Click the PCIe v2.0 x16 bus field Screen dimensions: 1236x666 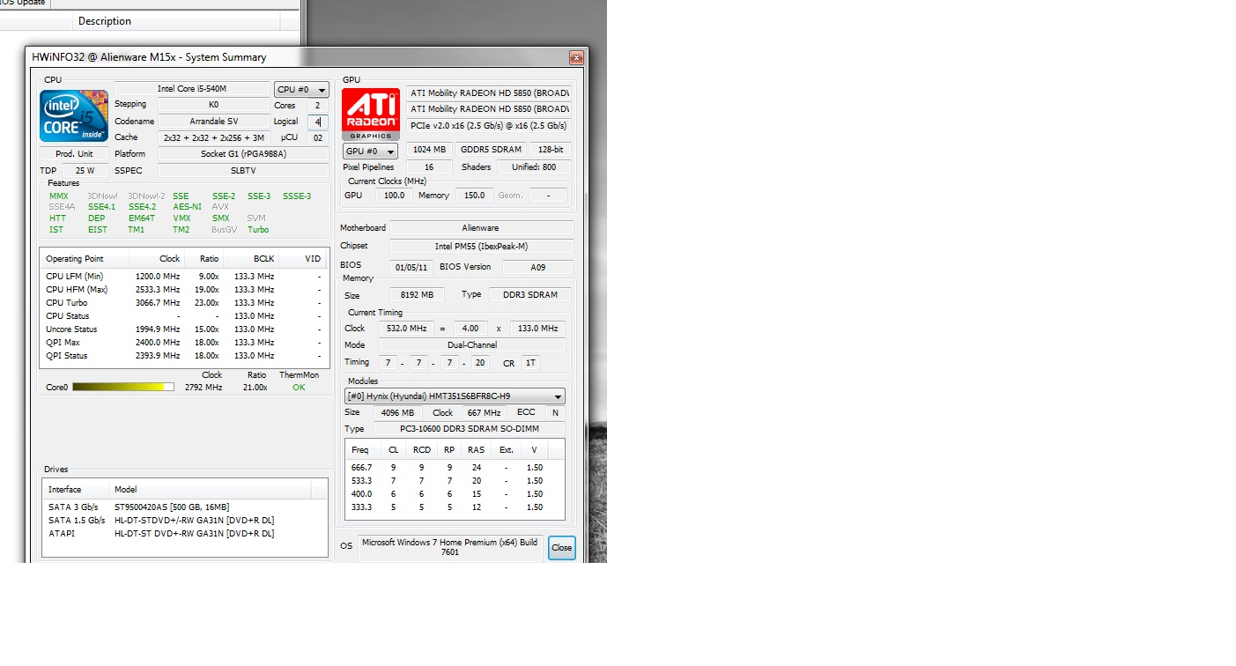[489, 126]
